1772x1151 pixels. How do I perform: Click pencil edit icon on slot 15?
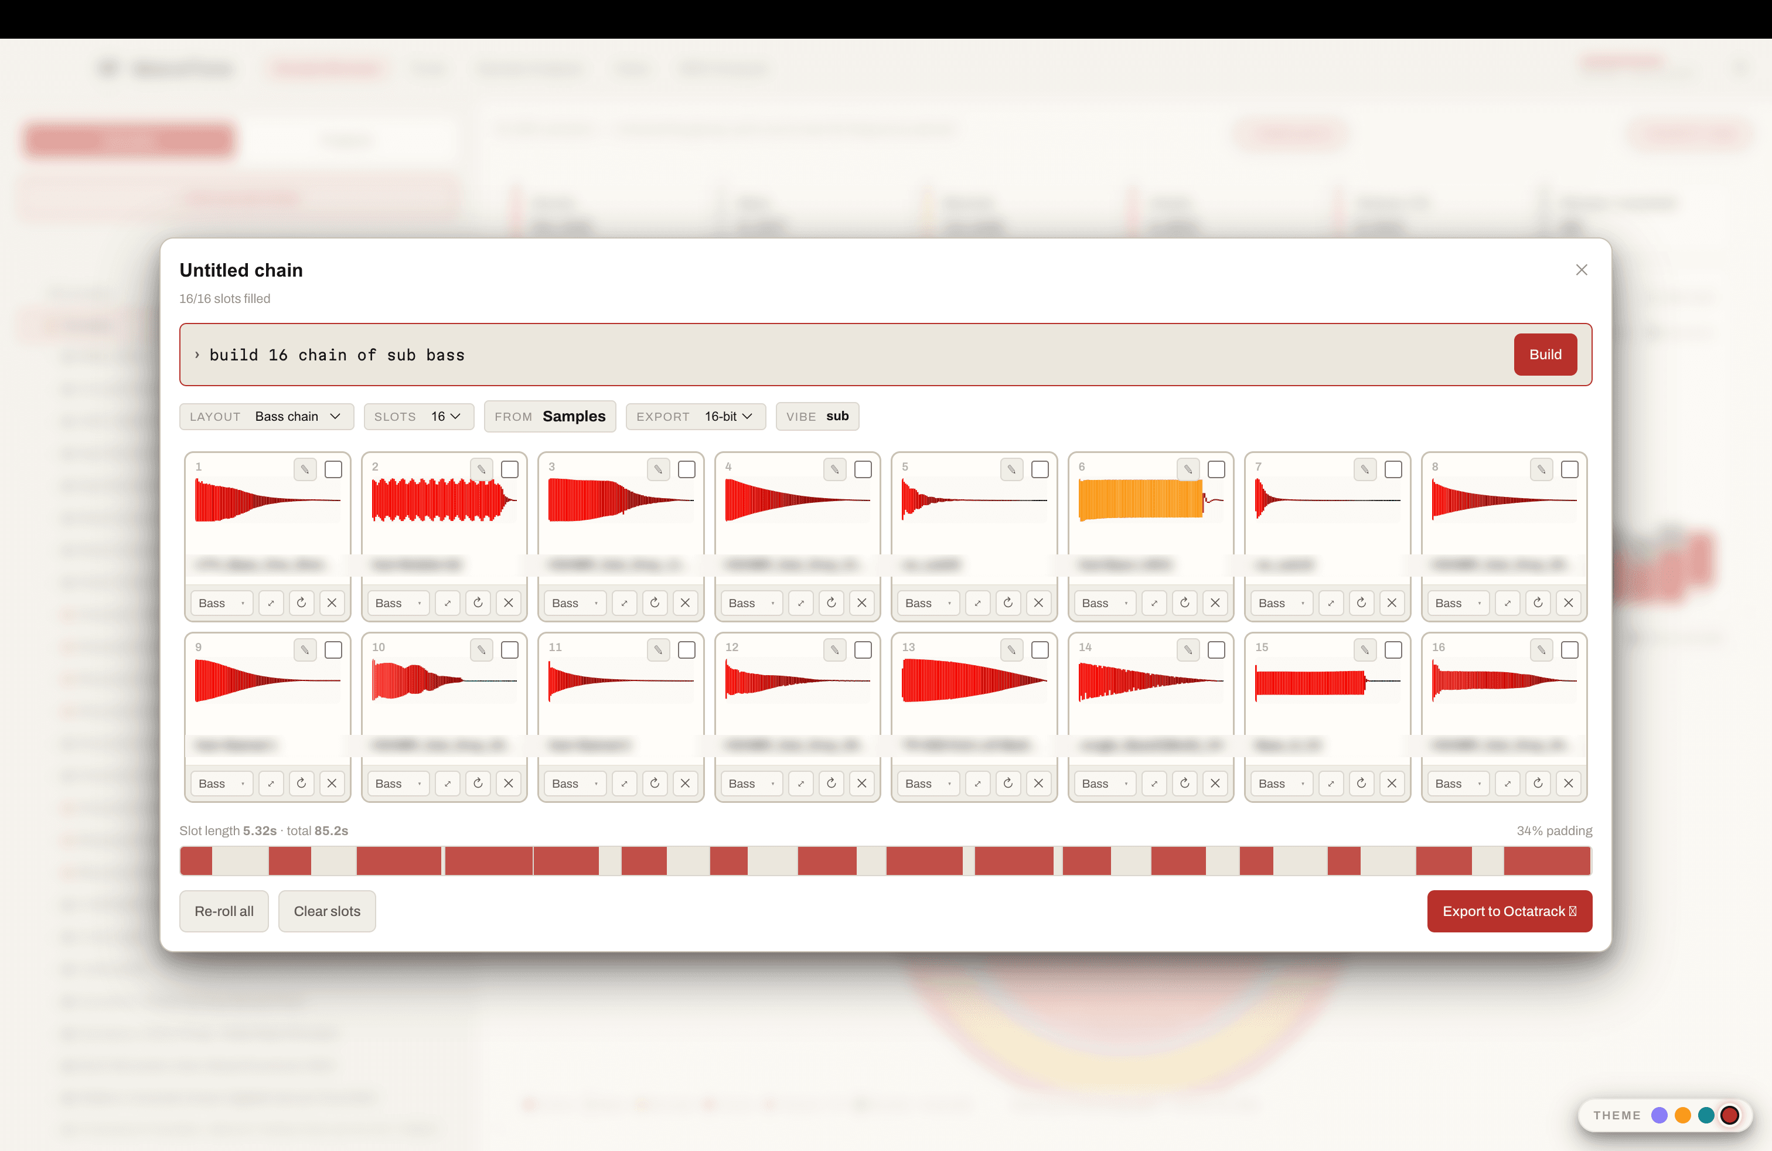1365,650
